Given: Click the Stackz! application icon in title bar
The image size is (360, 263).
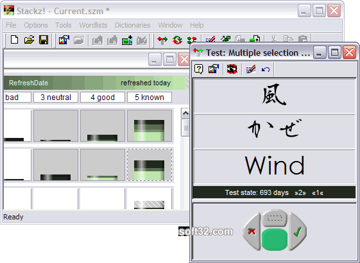Looking at the screenshot, I should pyautogui.click(x=9, y=10).
